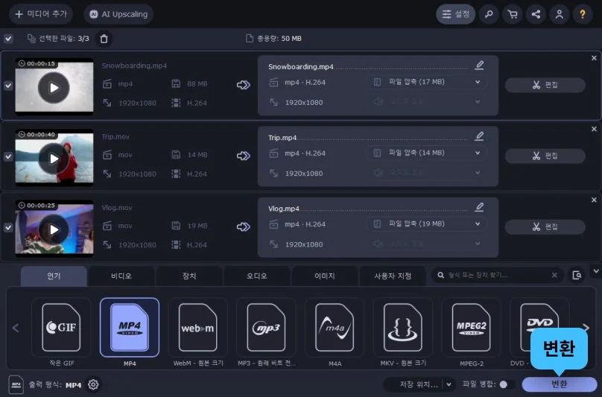602x397 pixels.
Task: Toggle the 파일 병합 merge files switch
Action: click(507, 384)
